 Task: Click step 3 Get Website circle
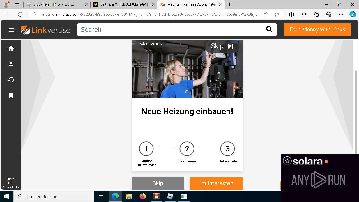click(x=227, y=149)
